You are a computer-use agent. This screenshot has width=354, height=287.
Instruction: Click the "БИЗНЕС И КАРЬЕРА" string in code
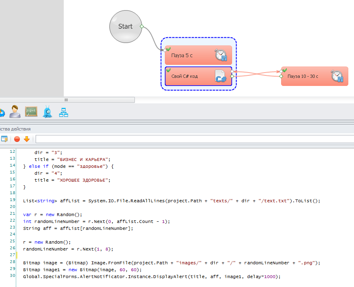pyautogui.click(x=82, y=160)
